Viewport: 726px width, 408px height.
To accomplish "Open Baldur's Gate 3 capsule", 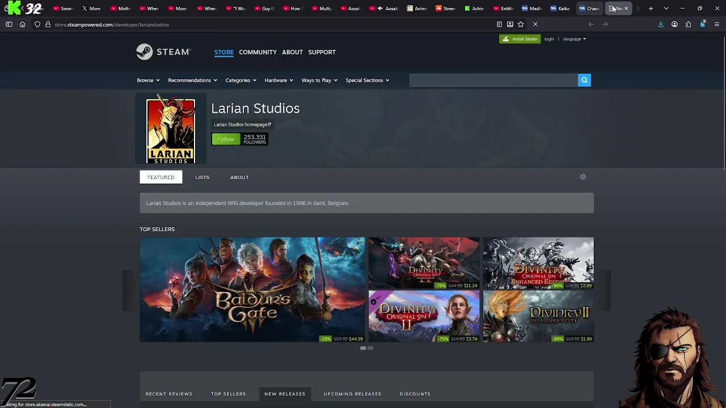I will point(252,290).
